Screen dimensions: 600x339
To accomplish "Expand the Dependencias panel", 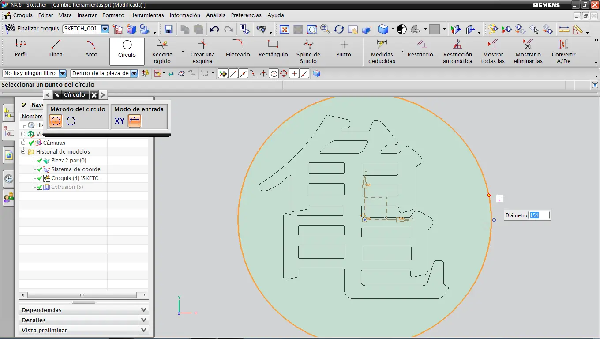I will [x=143, y=310].
